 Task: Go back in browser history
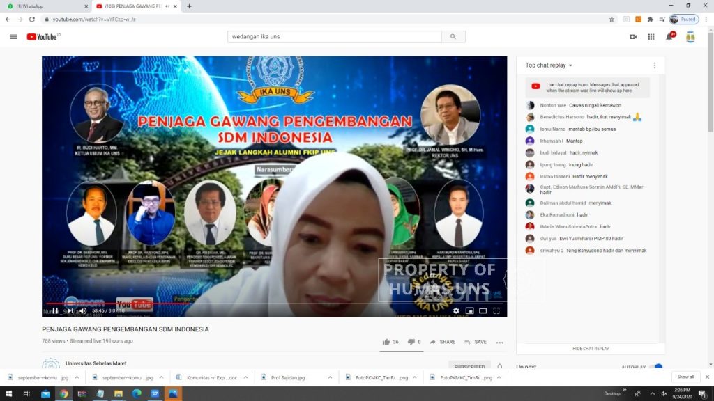(x=8, y=19)
